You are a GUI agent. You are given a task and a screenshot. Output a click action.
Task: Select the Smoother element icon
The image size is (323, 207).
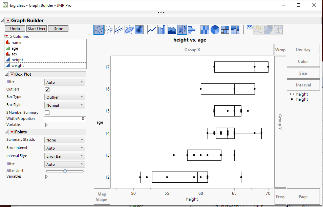pos(108,30)
